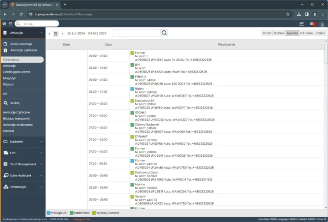Open the calendar date picker icon
Image resolution: width=328 pixels, height=222 pixels.
pyautogui.click(x=56, y=33)
